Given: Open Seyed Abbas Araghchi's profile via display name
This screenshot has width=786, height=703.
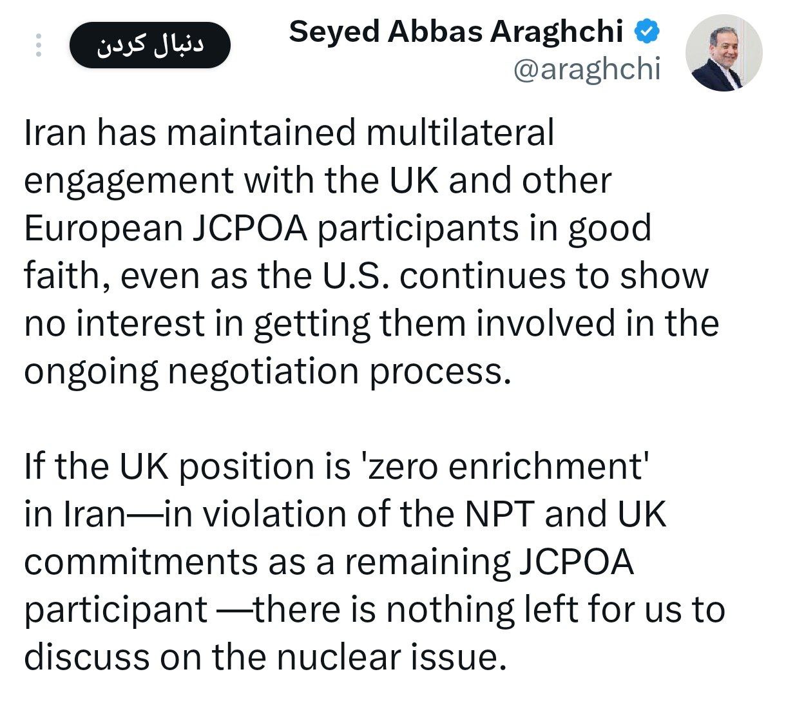Looking at the screenshot, I should click(456, 32).
